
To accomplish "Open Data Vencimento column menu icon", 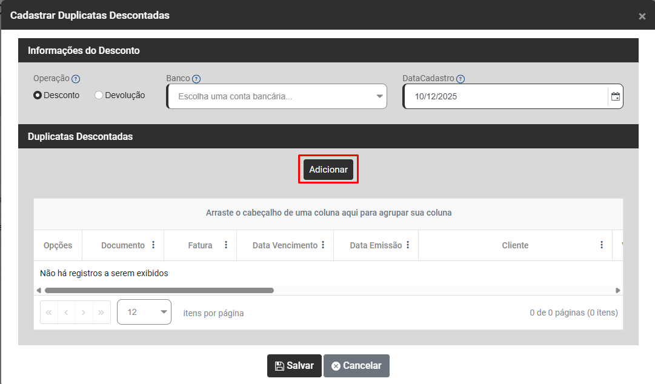I will click(323, 245).
